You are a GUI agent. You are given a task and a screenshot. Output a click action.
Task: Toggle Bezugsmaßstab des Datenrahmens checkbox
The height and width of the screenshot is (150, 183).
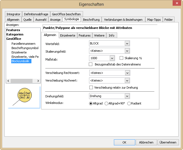click(x=91, y=64)
